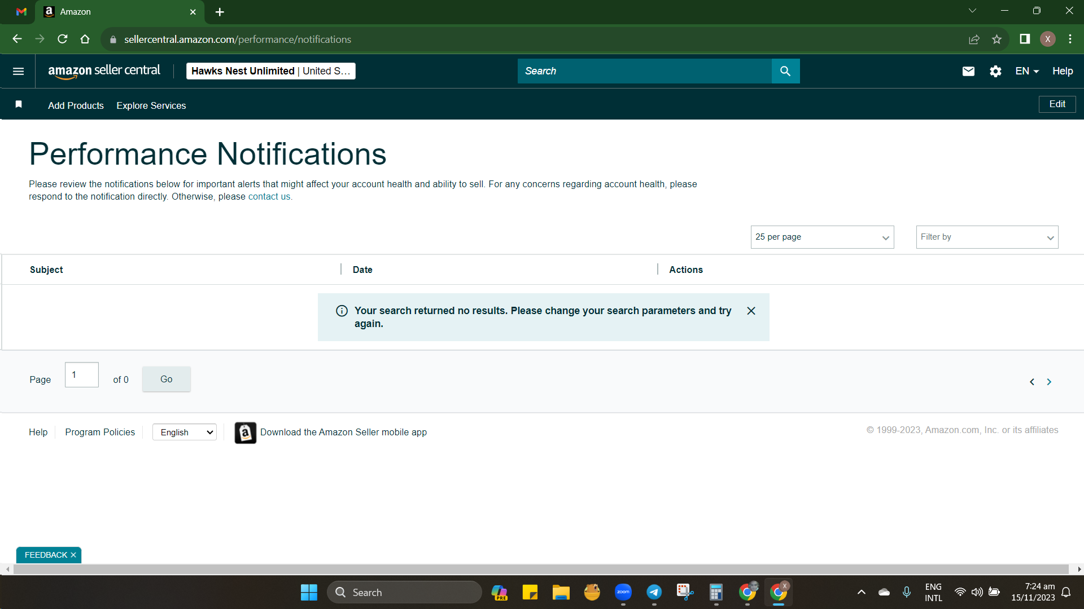
Task: Click the search magnifier button
Action: click(785, 71)
